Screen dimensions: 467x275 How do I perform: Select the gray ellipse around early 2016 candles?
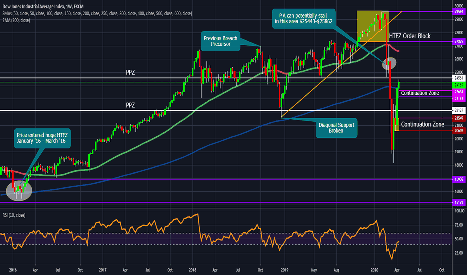point(19,191)
